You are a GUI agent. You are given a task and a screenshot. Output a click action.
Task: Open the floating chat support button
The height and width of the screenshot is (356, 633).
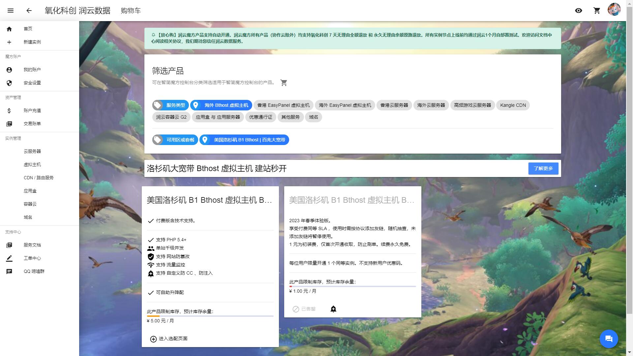(609, 339)
